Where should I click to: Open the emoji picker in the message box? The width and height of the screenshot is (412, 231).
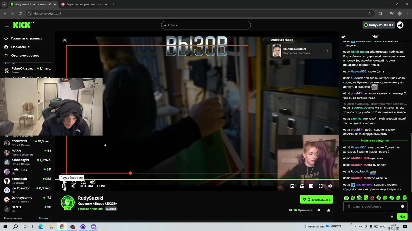(402, 206)
